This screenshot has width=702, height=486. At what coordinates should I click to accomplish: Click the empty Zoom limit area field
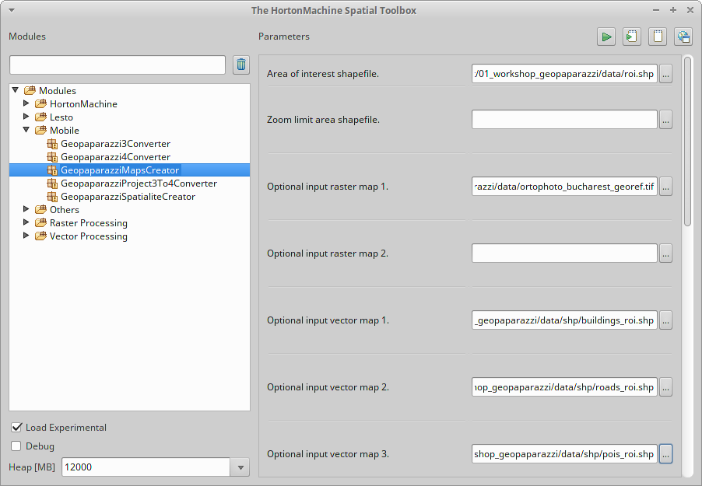[564, 120]
